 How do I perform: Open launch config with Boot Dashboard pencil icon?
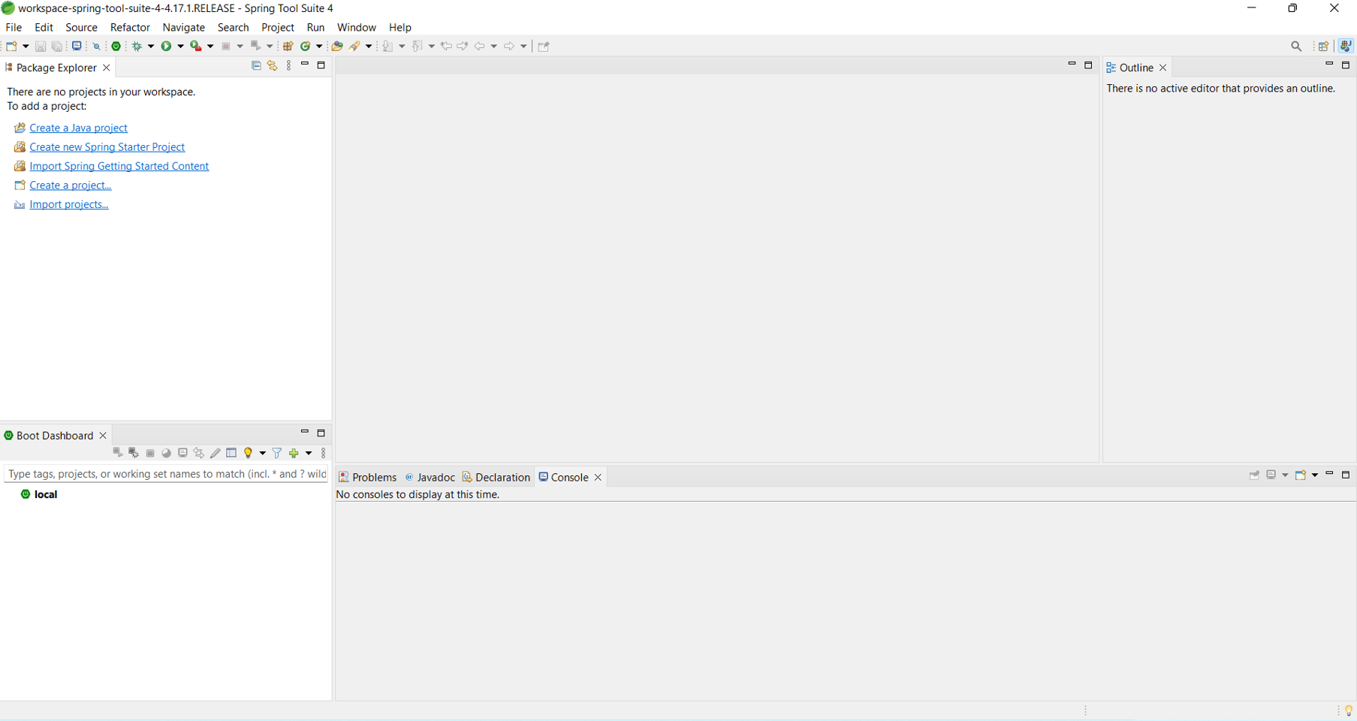[x=216, y=453]
